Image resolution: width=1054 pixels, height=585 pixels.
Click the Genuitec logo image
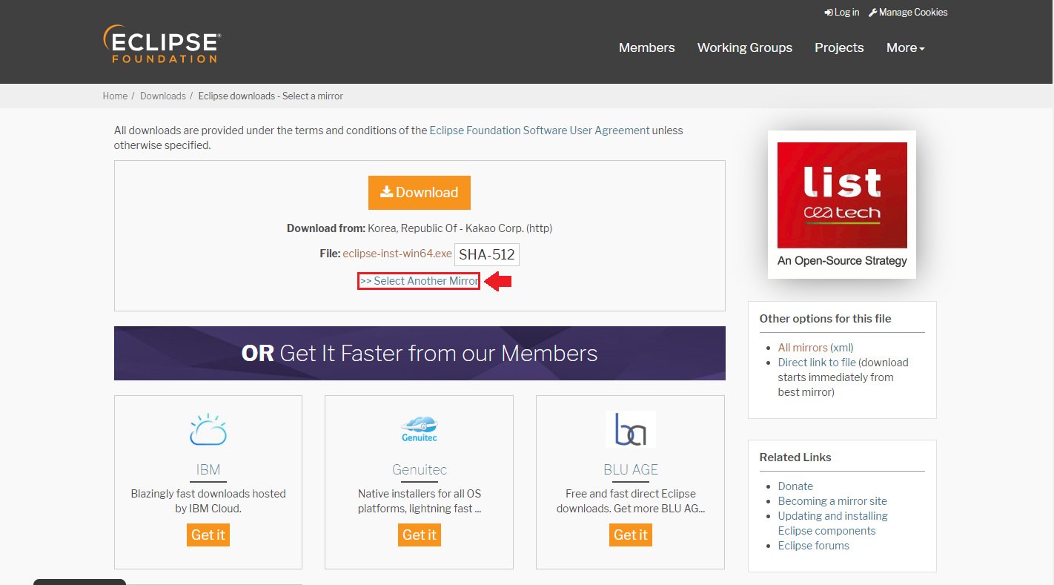tap(420, 429)
